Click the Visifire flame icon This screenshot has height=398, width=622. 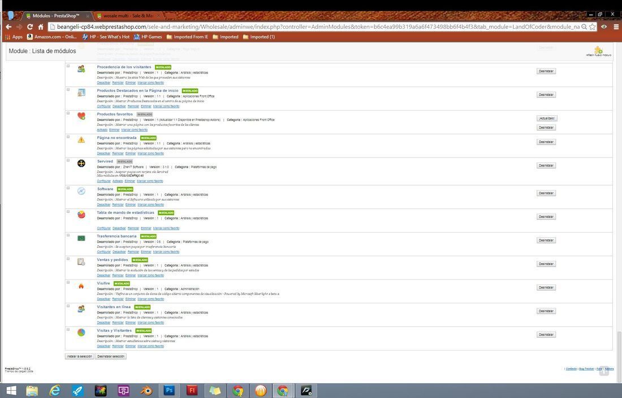pyautogui.click(x=81, y=286)
